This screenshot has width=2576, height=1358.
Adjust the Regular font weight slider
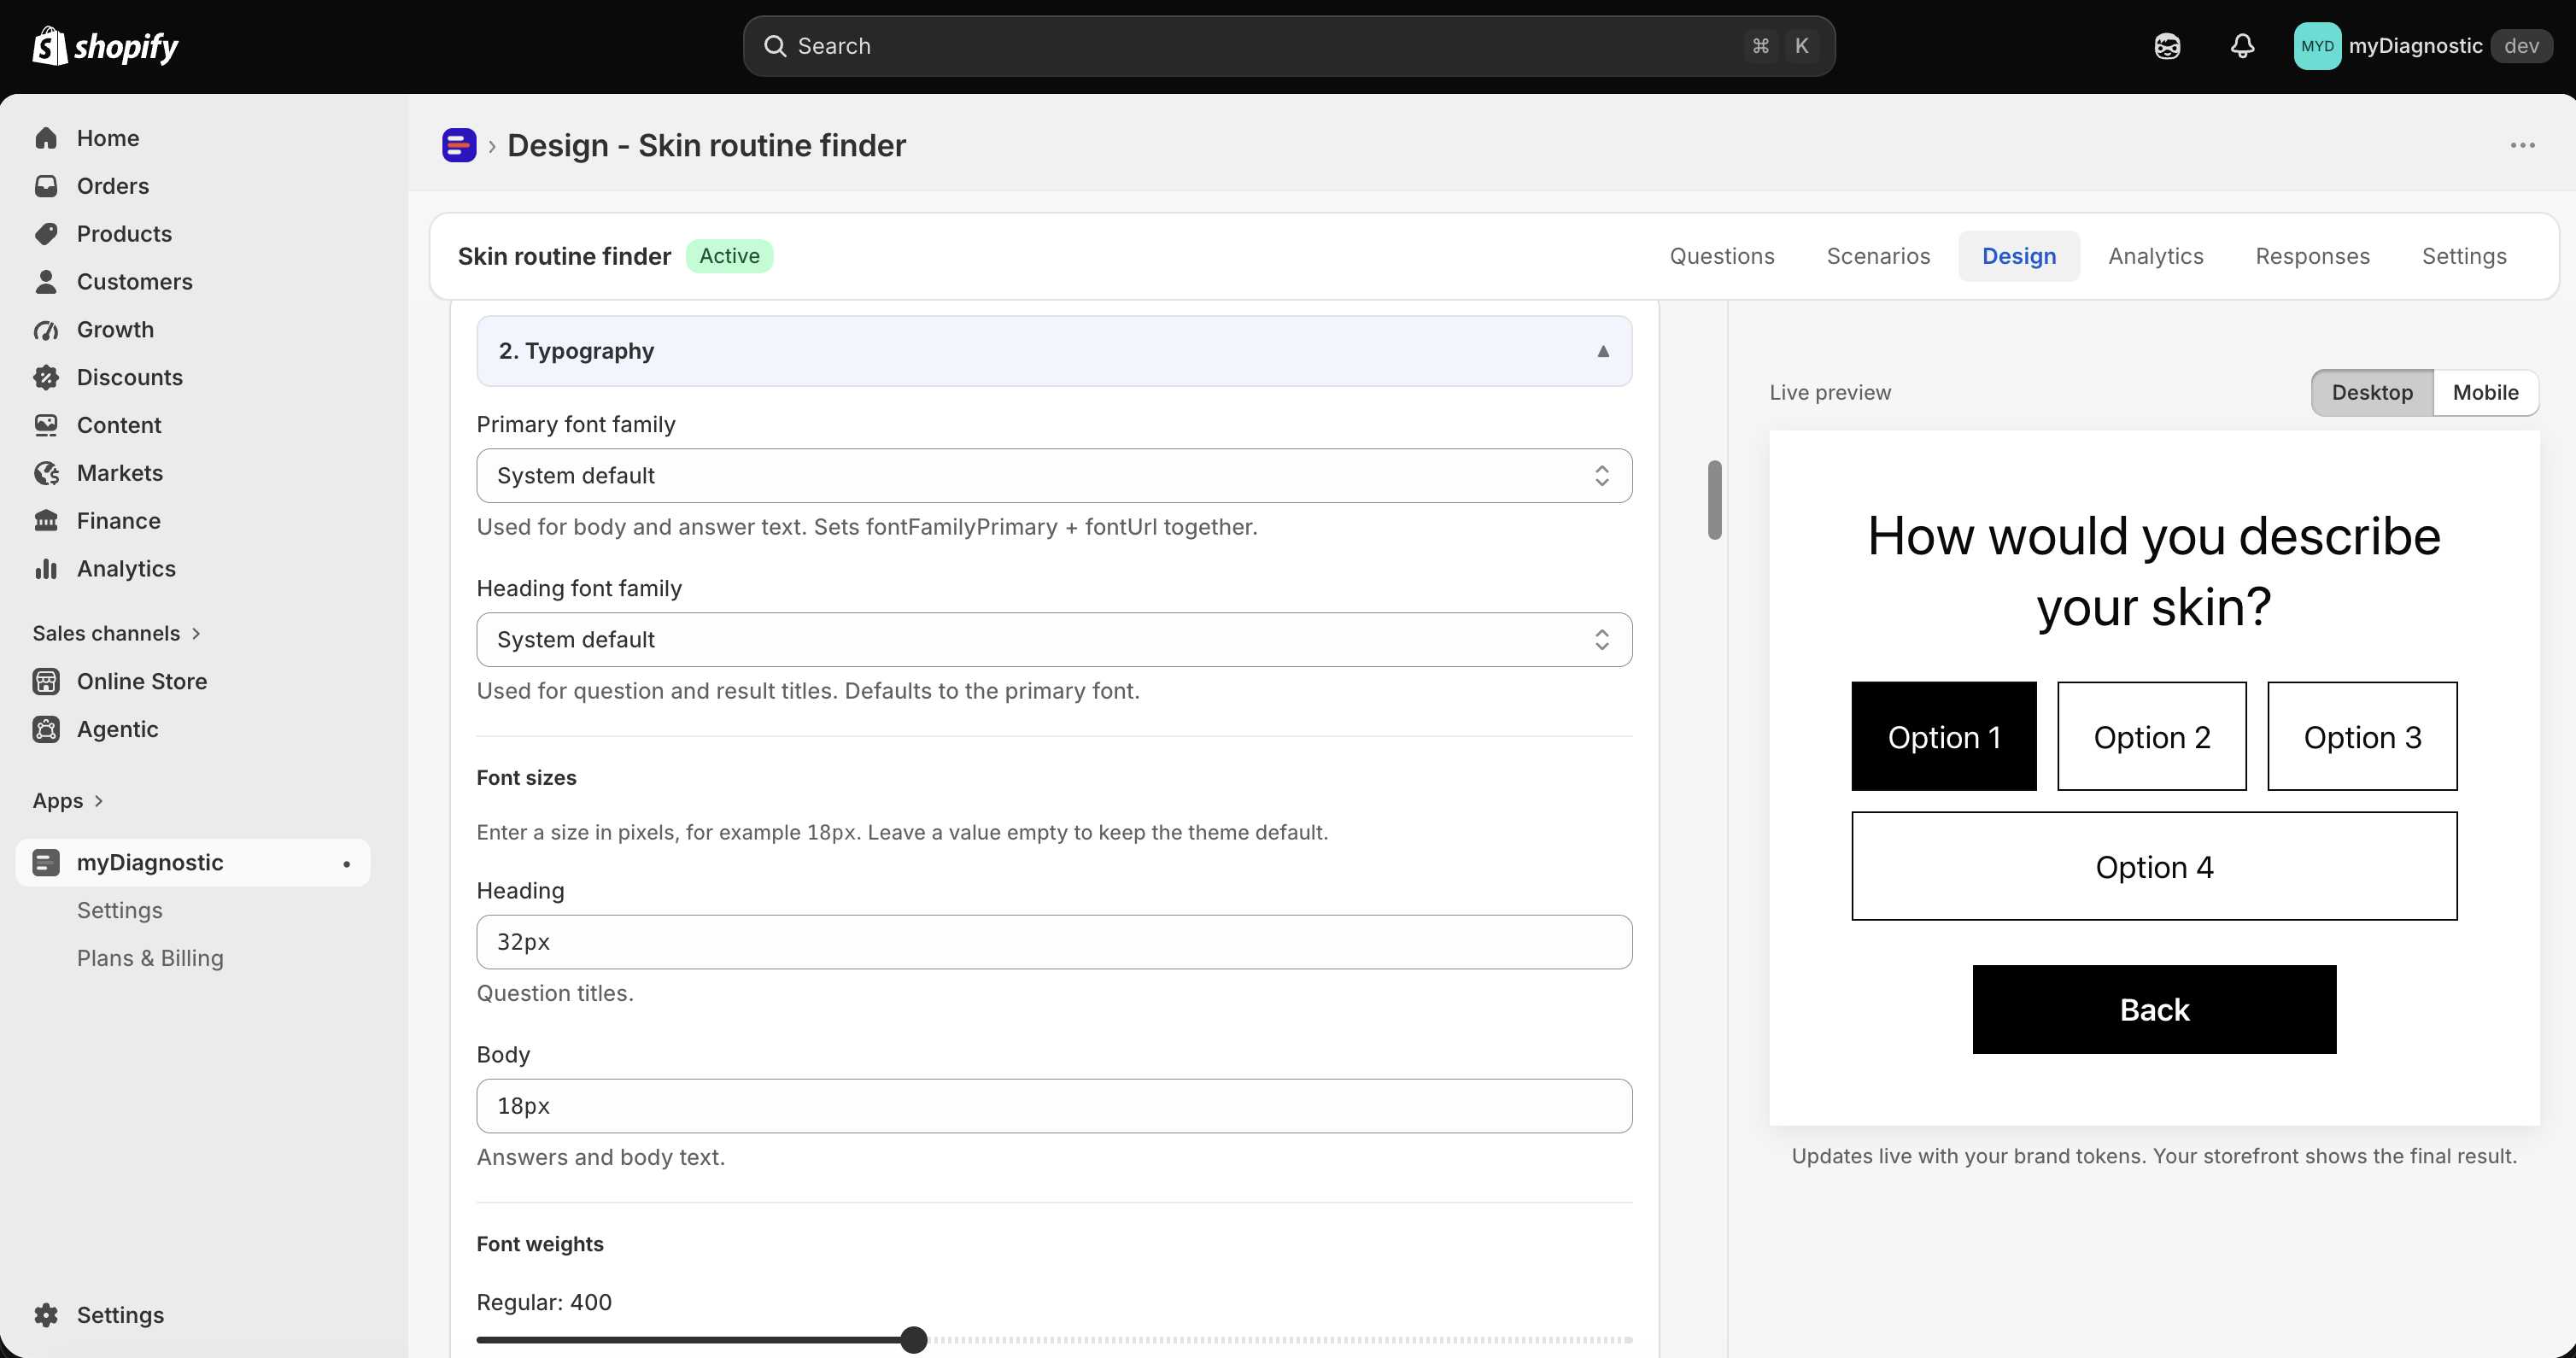point(913,1339)
